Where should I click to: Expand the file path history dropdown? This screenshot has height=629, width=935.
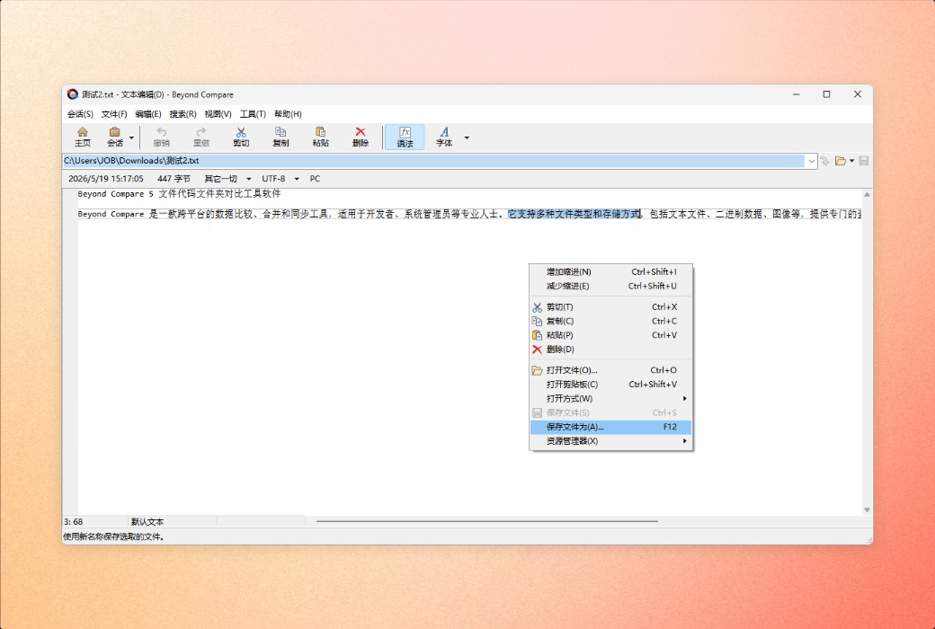tap(811, 161)
